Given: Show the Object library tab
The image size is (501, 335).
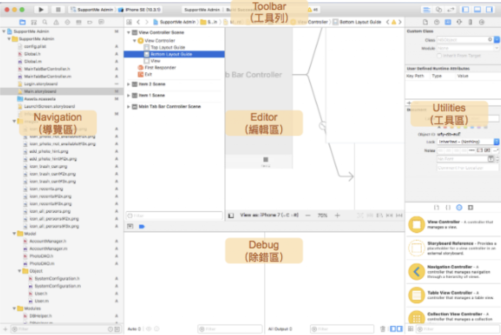Looking at the screenshot, I should click(459, 207).
